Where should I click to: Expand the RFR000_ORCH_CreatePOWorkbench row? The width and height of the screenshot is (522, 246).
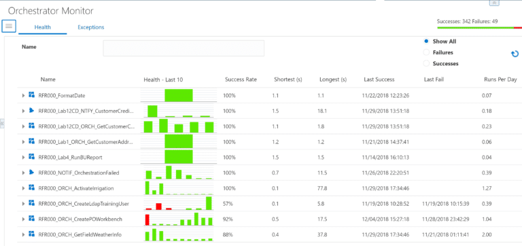coord(23,219)
